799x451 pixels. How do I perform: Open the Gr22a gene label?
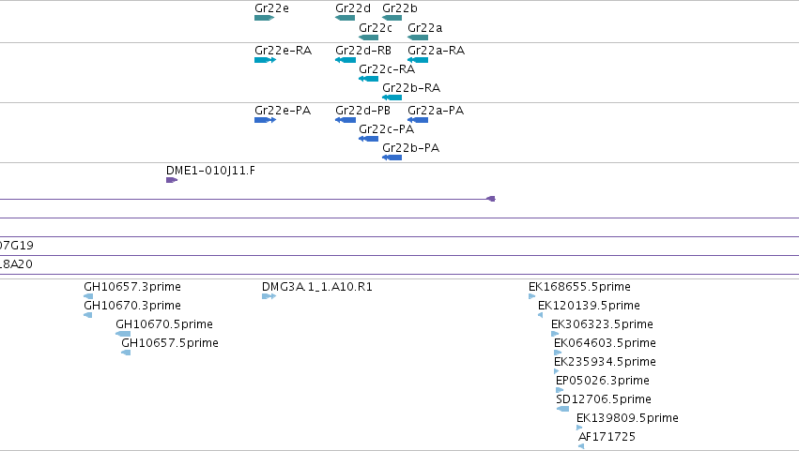(x=425, y=27)
